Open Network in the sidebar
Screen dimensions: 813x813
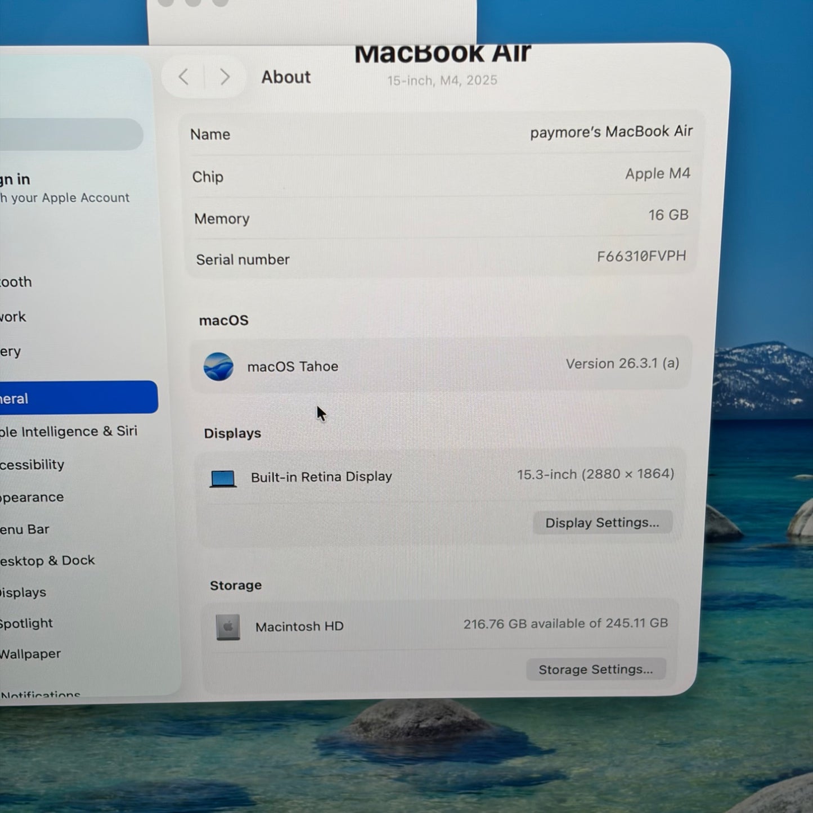(x=13, y=317)
